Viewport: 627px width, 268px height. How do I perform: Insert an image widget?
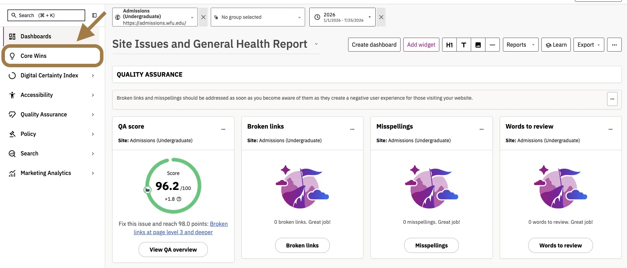[x=478, y=45]
